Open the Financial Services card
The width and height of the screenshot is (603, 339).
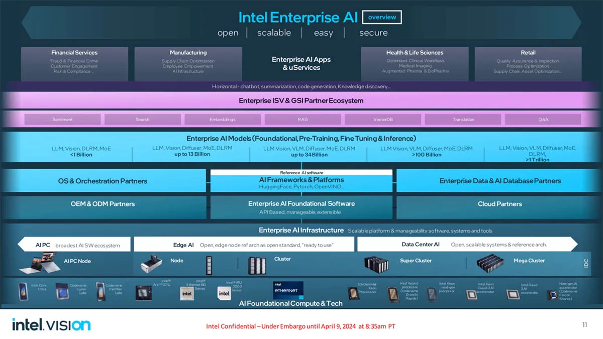(74, 64)
